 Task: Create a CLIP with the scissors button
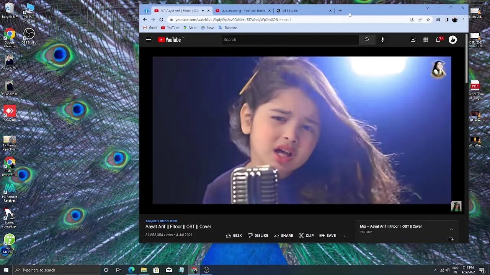click(x=306, y=236)
